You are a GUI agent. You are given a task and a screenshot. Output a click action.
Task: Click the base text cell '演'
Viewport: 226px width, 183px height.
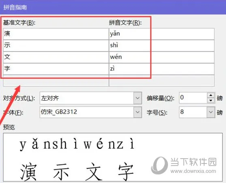56,34
